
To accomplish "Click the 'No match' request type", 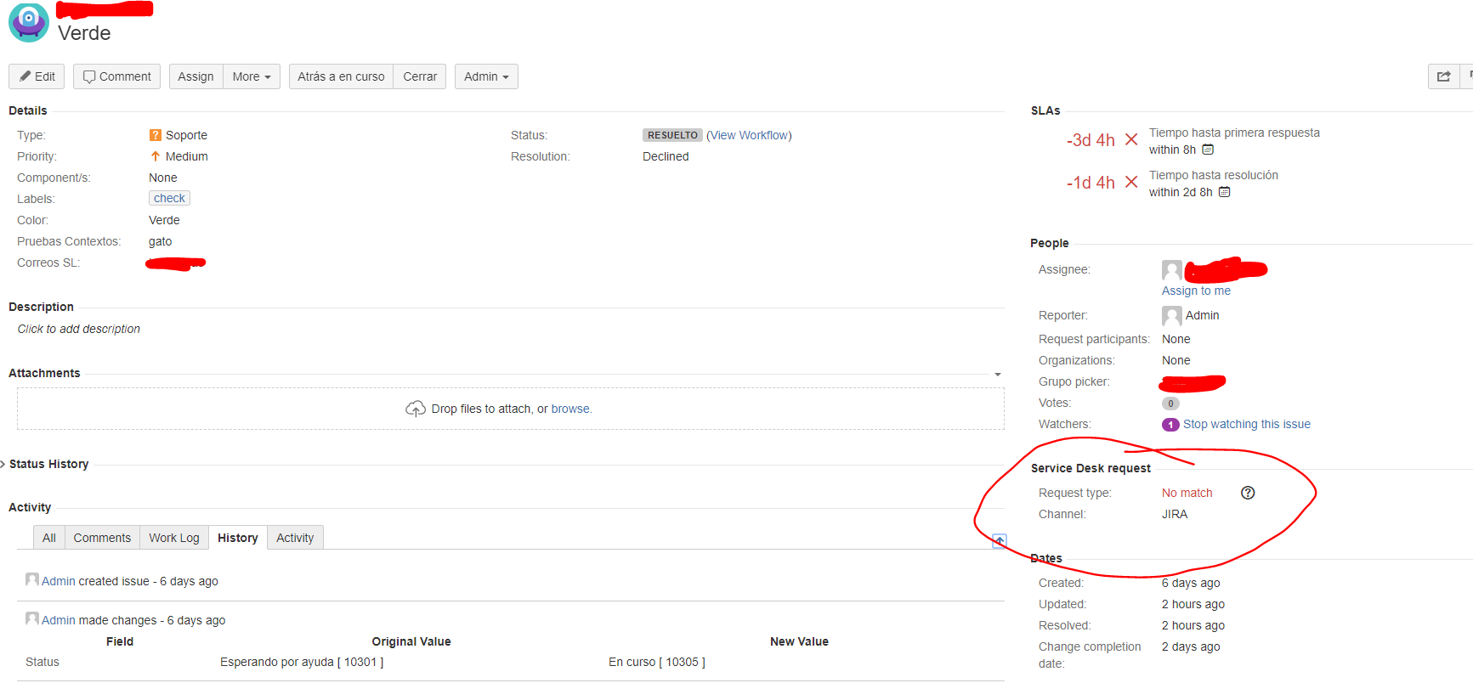I will [1187, 493].
